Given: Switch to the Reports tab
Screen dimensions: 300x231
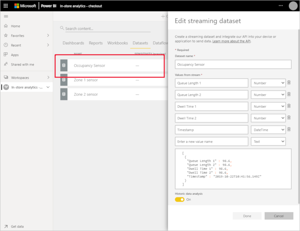Looking at the screenshot, I should tap(96, 43).
